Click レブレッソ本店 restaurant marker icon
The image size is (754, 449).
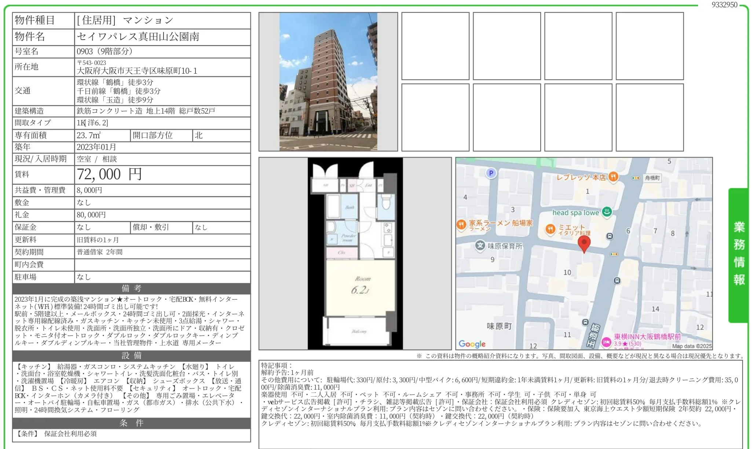pos(613,177)
